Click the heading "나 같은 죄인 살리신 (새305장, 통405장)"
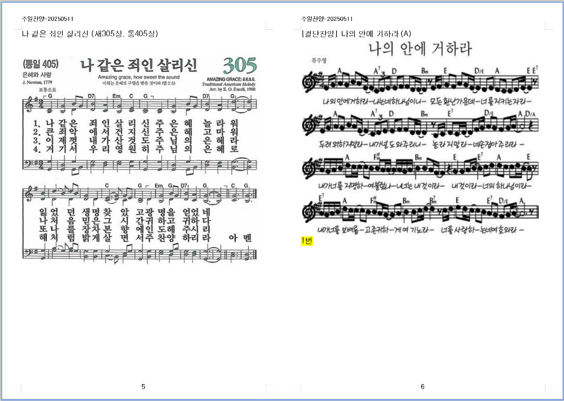The image size is (564, 401). pos(90,34)
